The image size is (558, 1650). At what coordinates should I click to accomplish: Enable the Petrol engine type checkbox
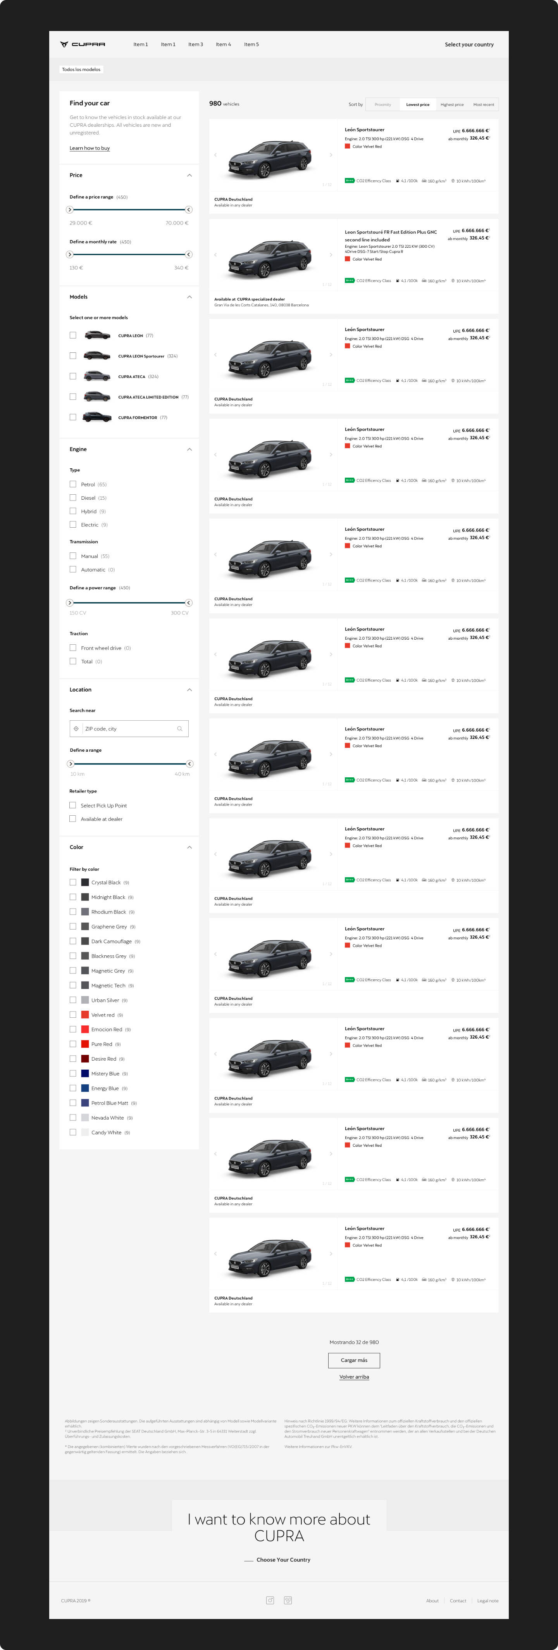coord(73,484)
